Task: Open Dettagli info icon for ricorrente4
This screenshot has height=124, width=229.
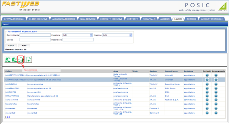Action: pos(207,109)
